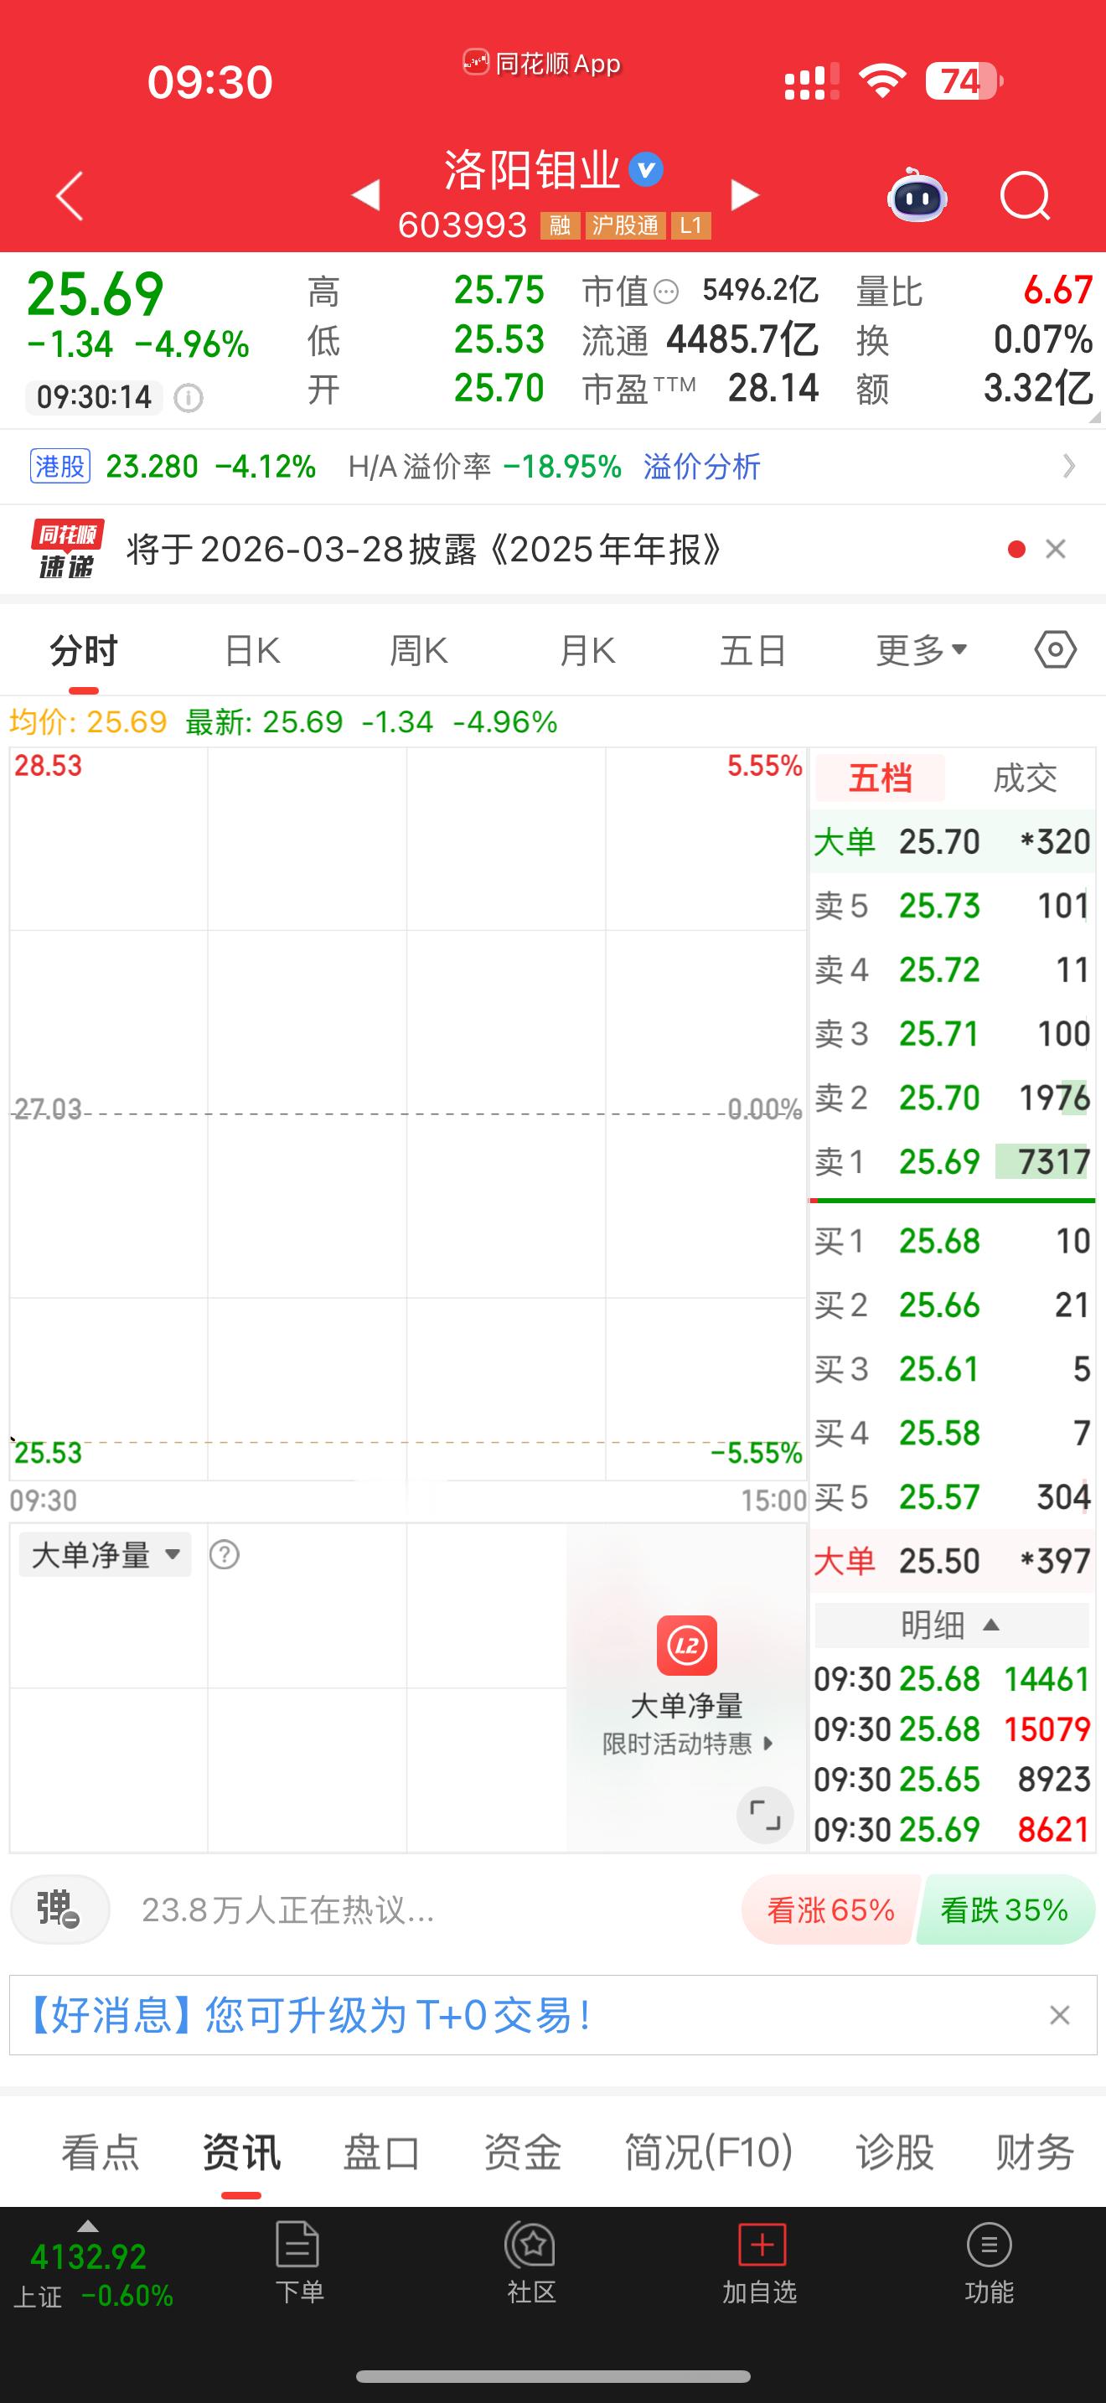Tap the 沪股通 tag

point(625,225)
